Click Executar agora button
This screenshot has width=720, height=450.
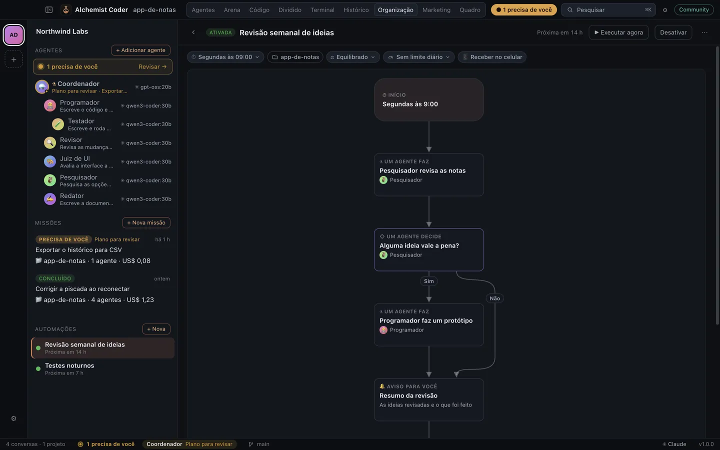click(619, 32)
